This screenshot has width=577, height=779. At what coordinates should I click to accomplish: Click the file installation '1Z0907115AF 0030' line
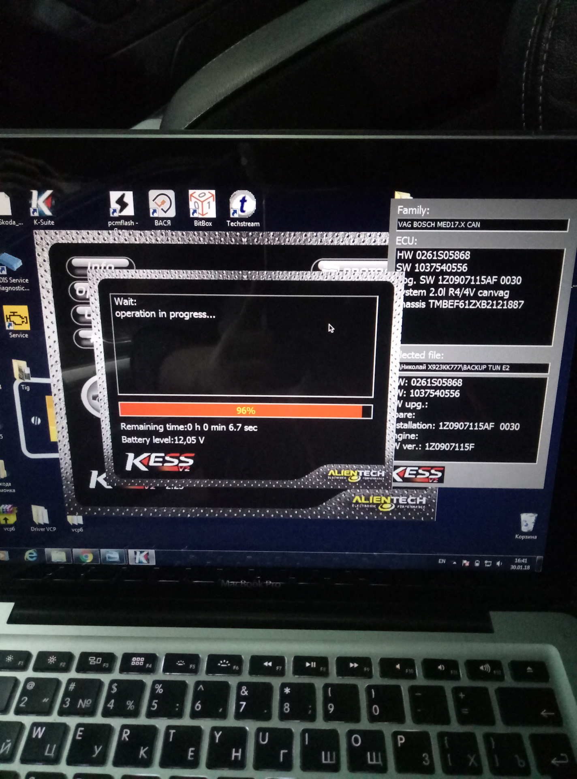[x=458, y=426]
